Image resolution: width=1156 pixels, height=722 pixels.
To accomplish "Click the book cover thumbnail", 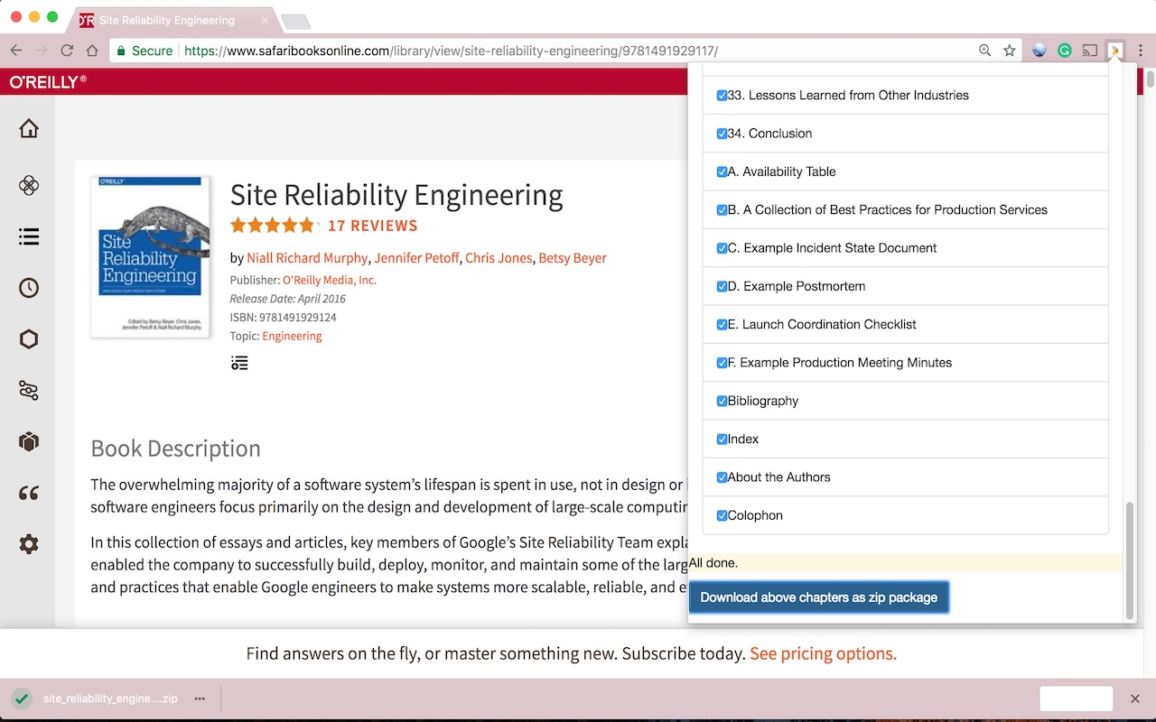I will pos(151,257).
